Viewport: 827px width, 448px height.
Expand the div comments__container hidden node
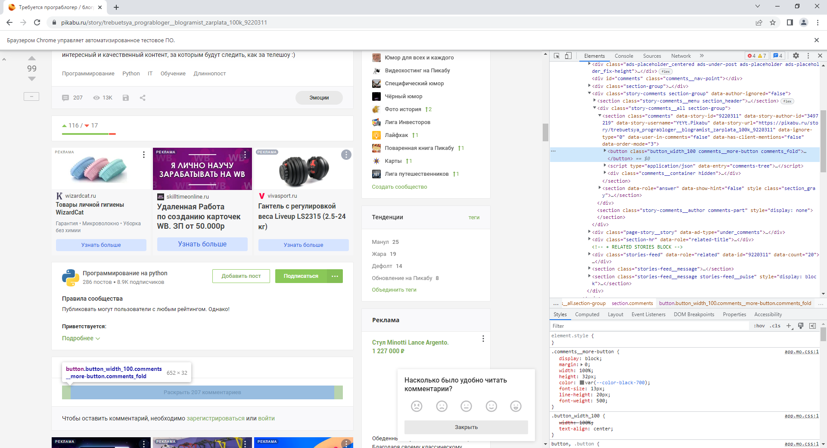click(605, 173)
